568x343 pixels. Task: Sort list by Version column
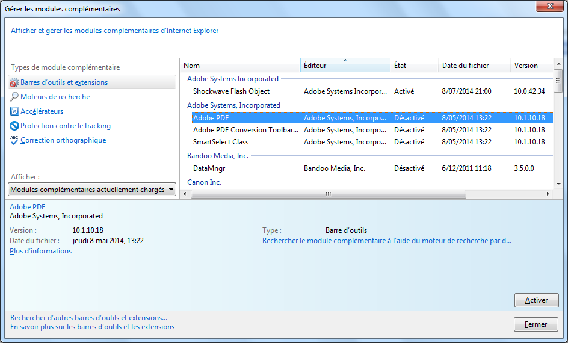(x=531, y=66)
